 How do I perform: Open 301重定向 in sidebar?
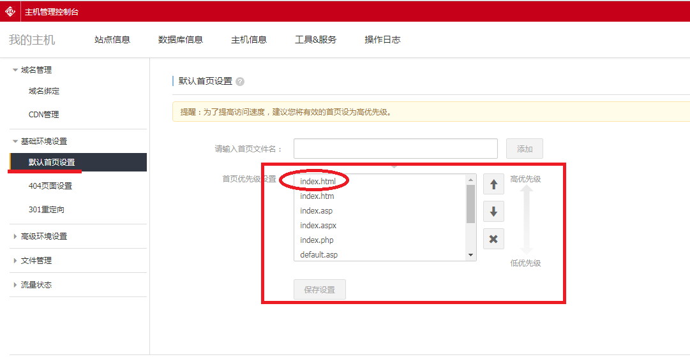point(46,210)
